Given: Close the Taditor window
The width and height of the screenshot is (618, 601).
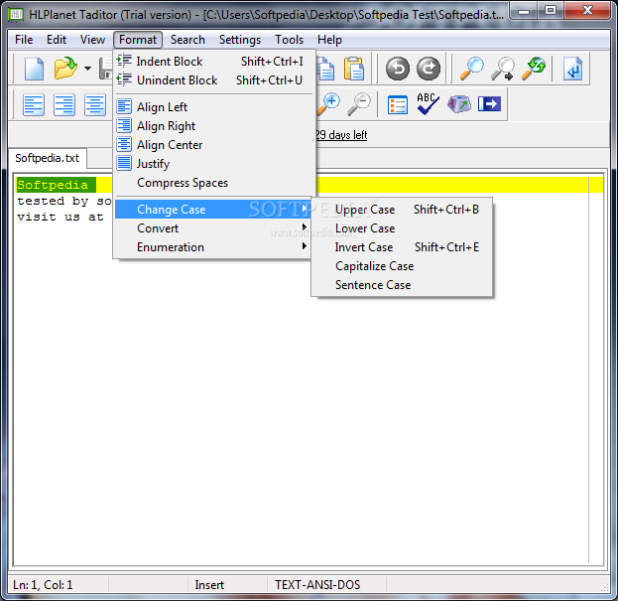Looking at the screenshot, I should 587,11.
